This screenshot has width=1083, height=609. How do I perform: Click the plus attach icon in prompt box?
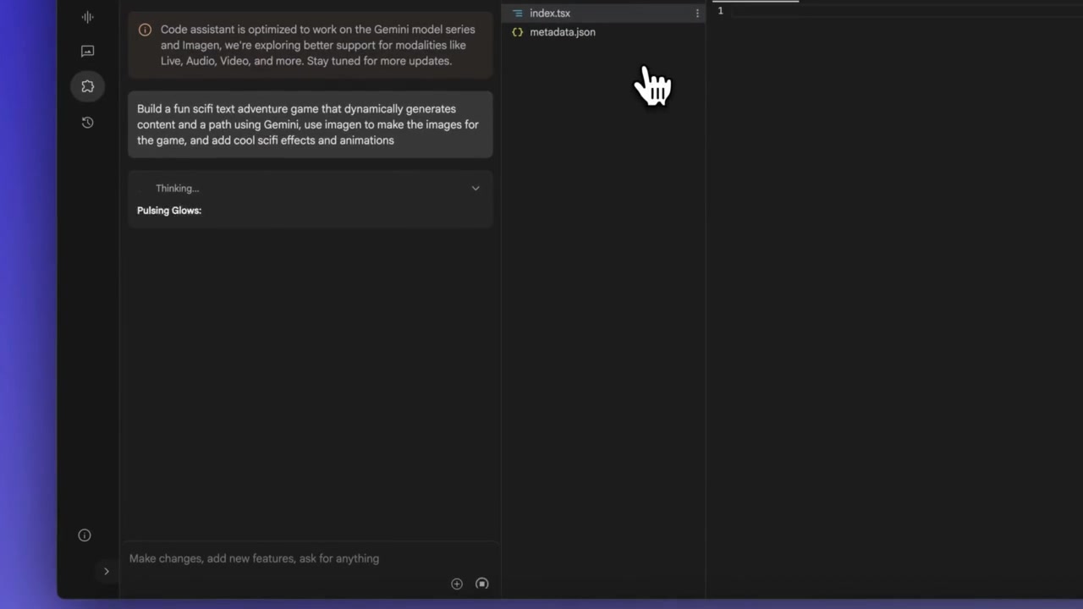pyautogui.click(x=457, y=584)
